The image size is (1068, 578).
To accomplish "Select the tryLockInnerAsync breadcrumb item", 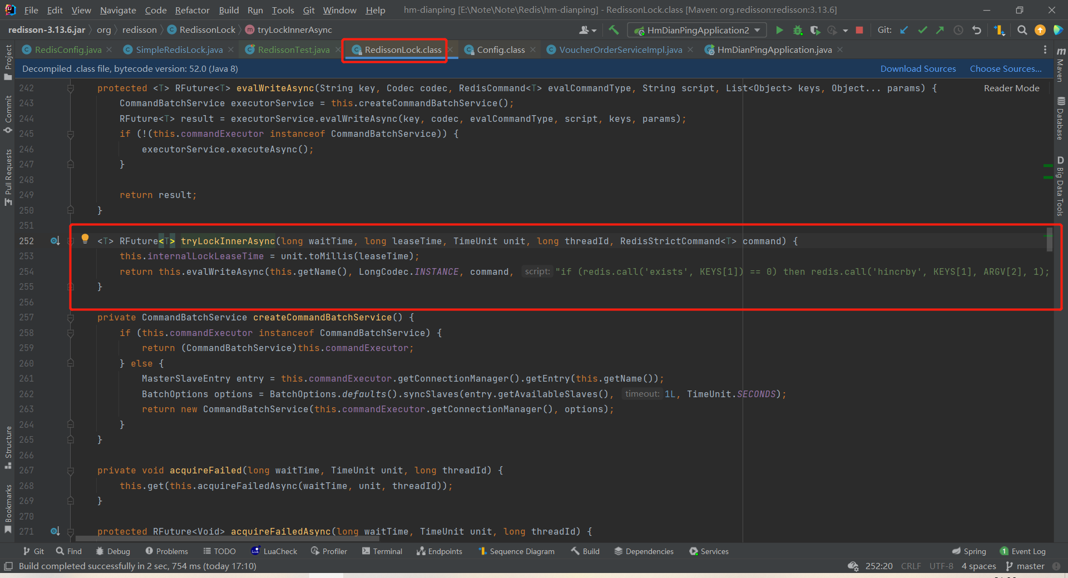I will [289, 30].
